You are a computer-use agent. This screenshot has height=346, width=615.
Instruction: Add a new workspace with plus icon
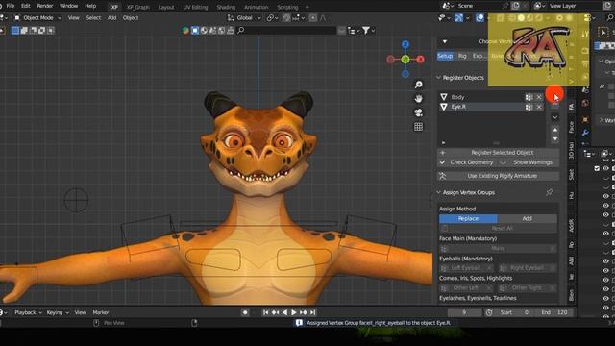click(307, 7)
